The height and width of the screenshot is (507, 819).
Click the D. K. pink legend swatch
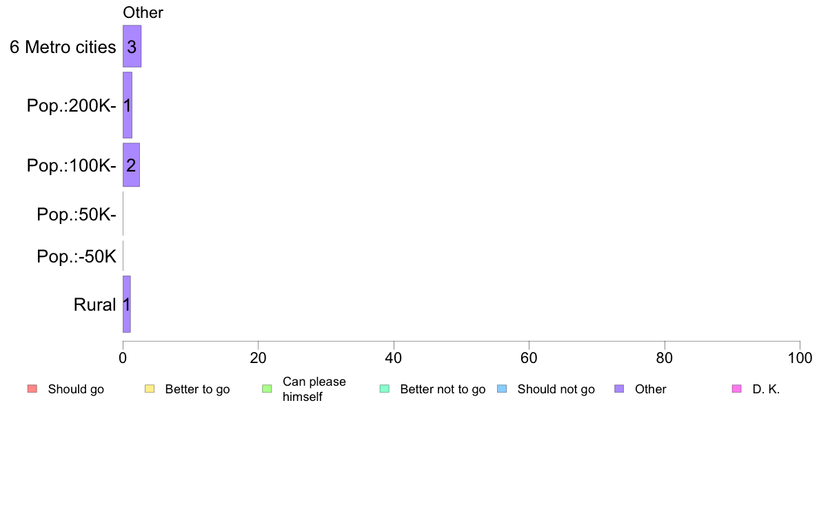click(x=737, y=389)
